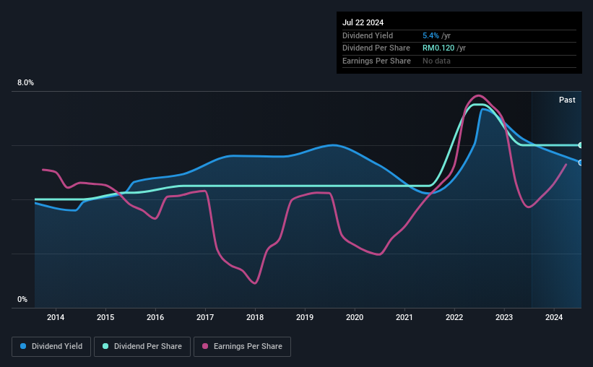Click the 2020 x-axis label

tap(355, 317)
